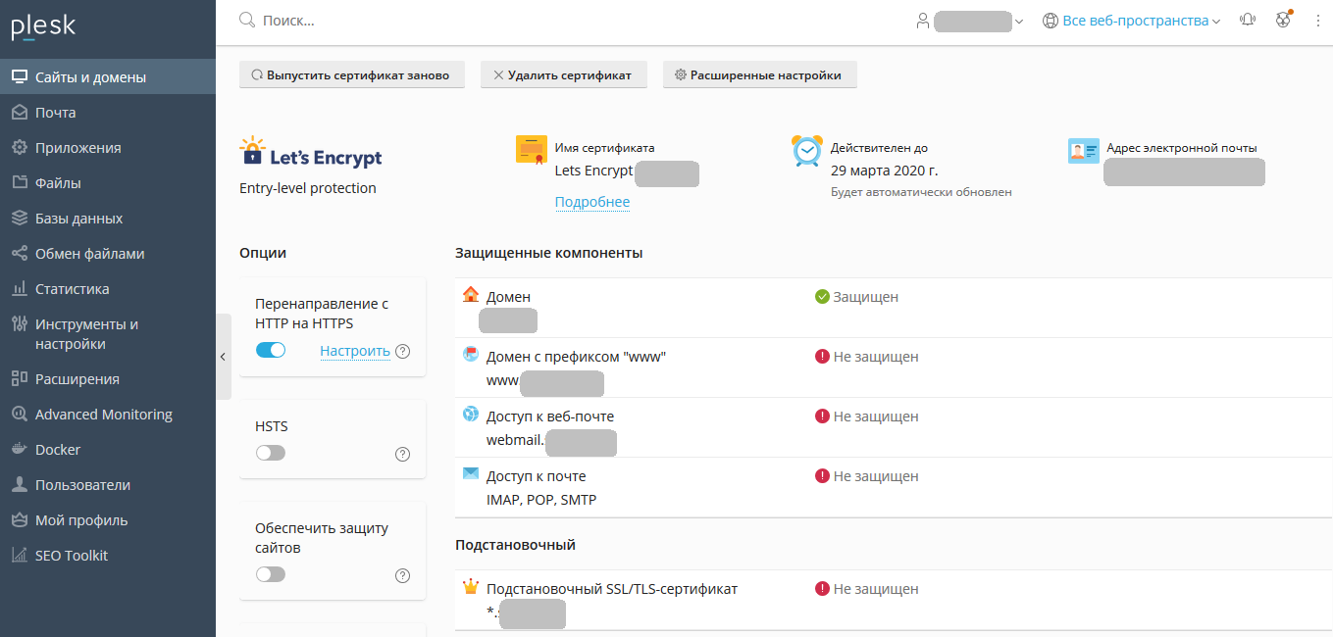The image size is (1333, 637).
Task: Open Почта in the sidebar
Action: (x=56, y=113)
